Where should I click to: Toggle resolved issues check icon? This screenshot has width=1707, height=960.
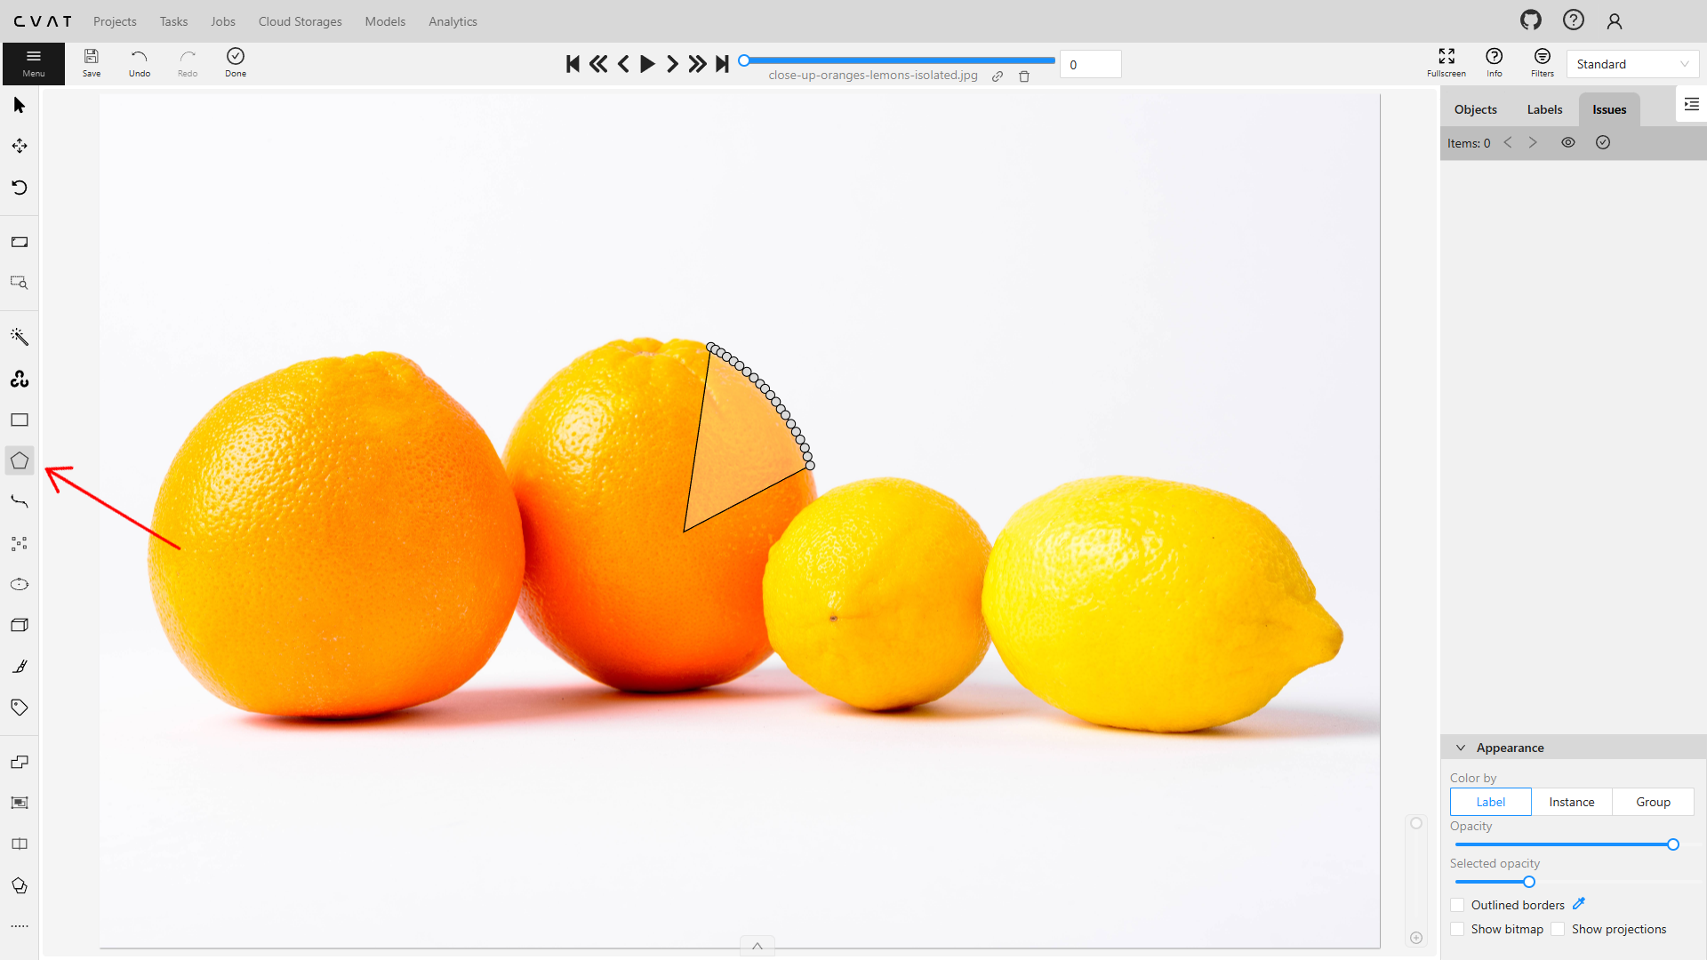[x=1603, y=142]
